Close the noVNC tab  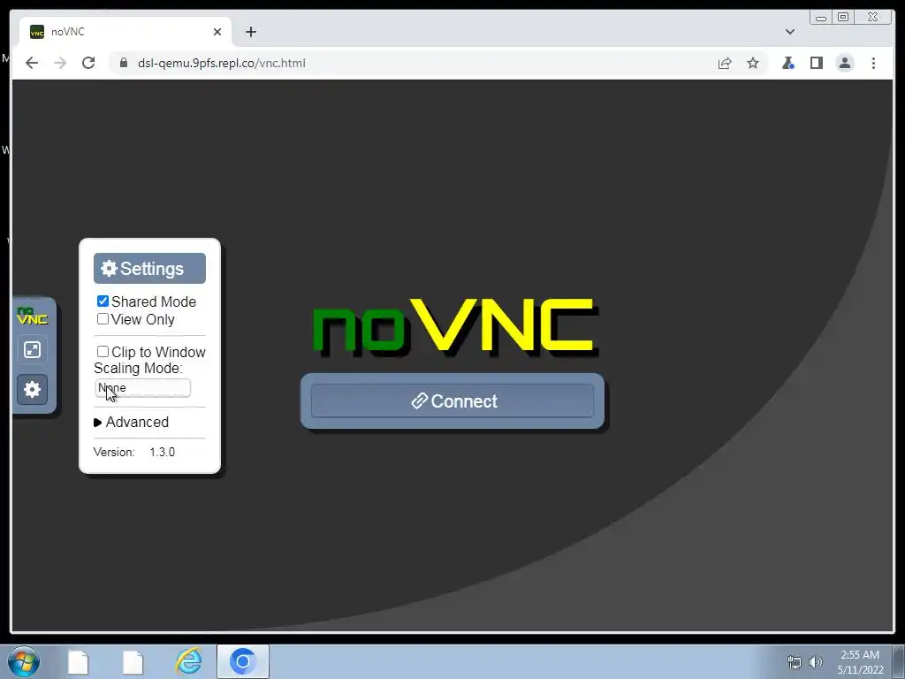pyautogui.click(x=217, y=32)
